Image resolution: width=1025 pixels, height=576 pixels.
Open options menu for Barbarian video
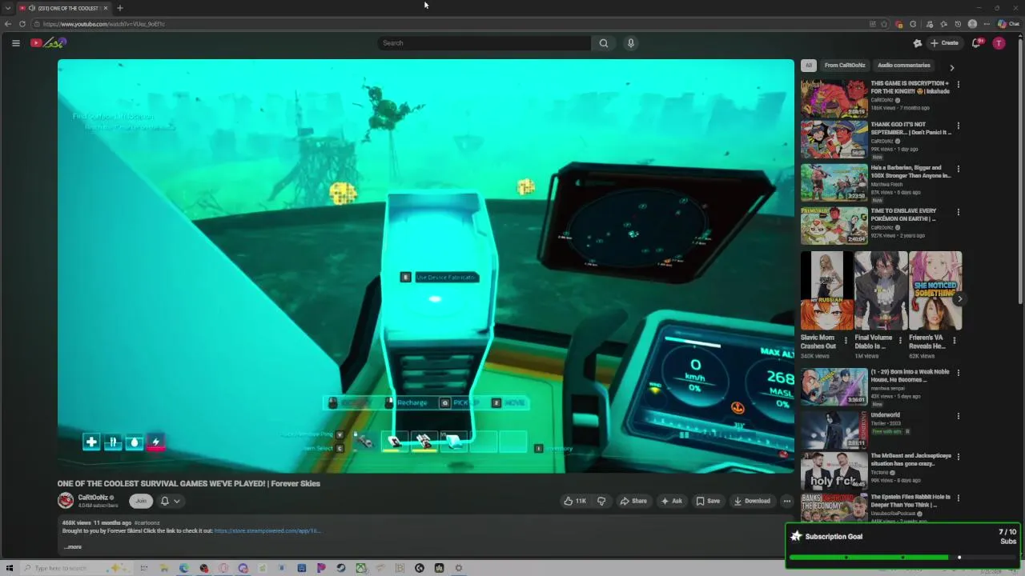point(958,169)
